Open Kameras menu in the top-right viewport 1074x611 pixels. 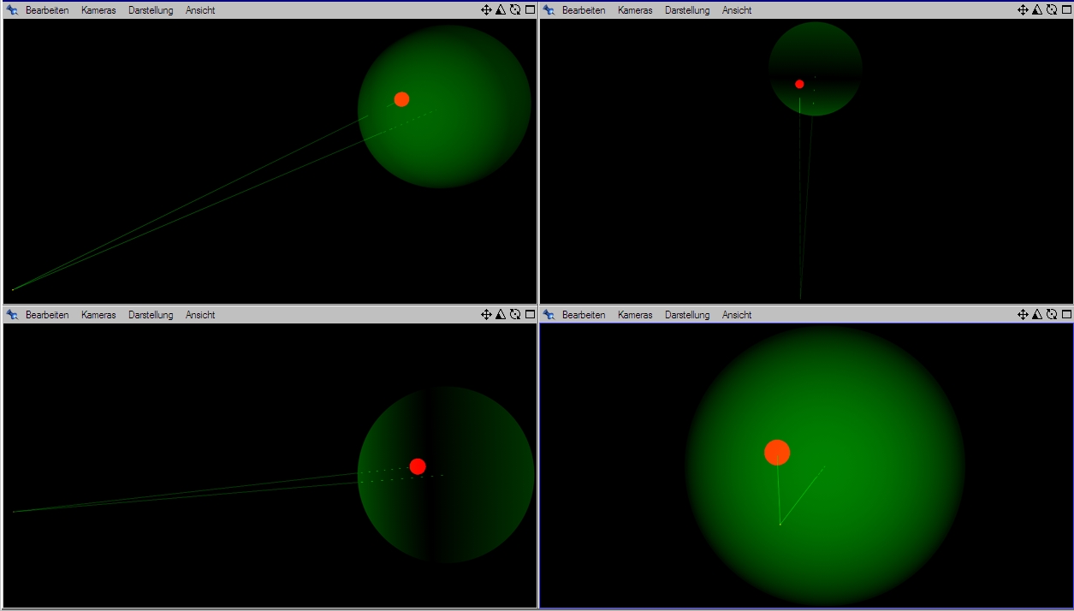click(635, 10)
